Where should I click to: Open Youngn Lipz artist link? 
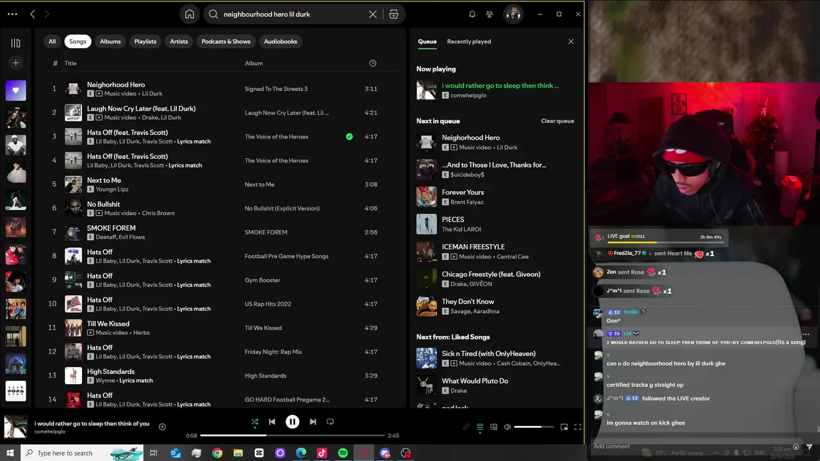(x=112, y=190)
